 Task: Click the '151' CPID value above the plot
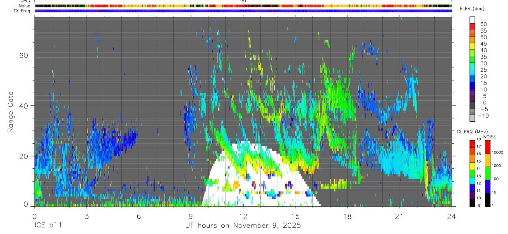click(243, 1)
